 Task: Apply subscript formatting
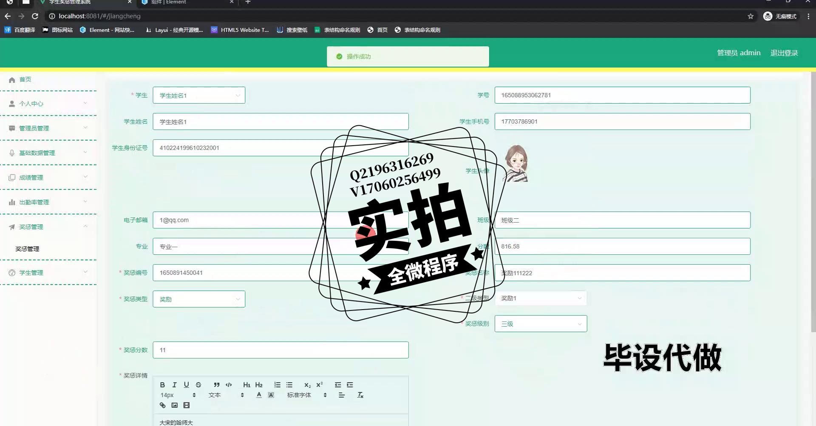pyautogui.click(x=307, y=385)
